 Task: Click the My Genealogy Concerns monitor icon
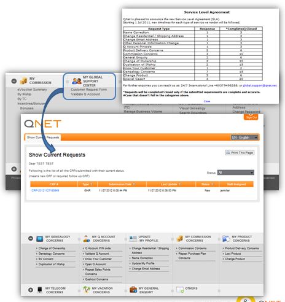coord(39,239)
